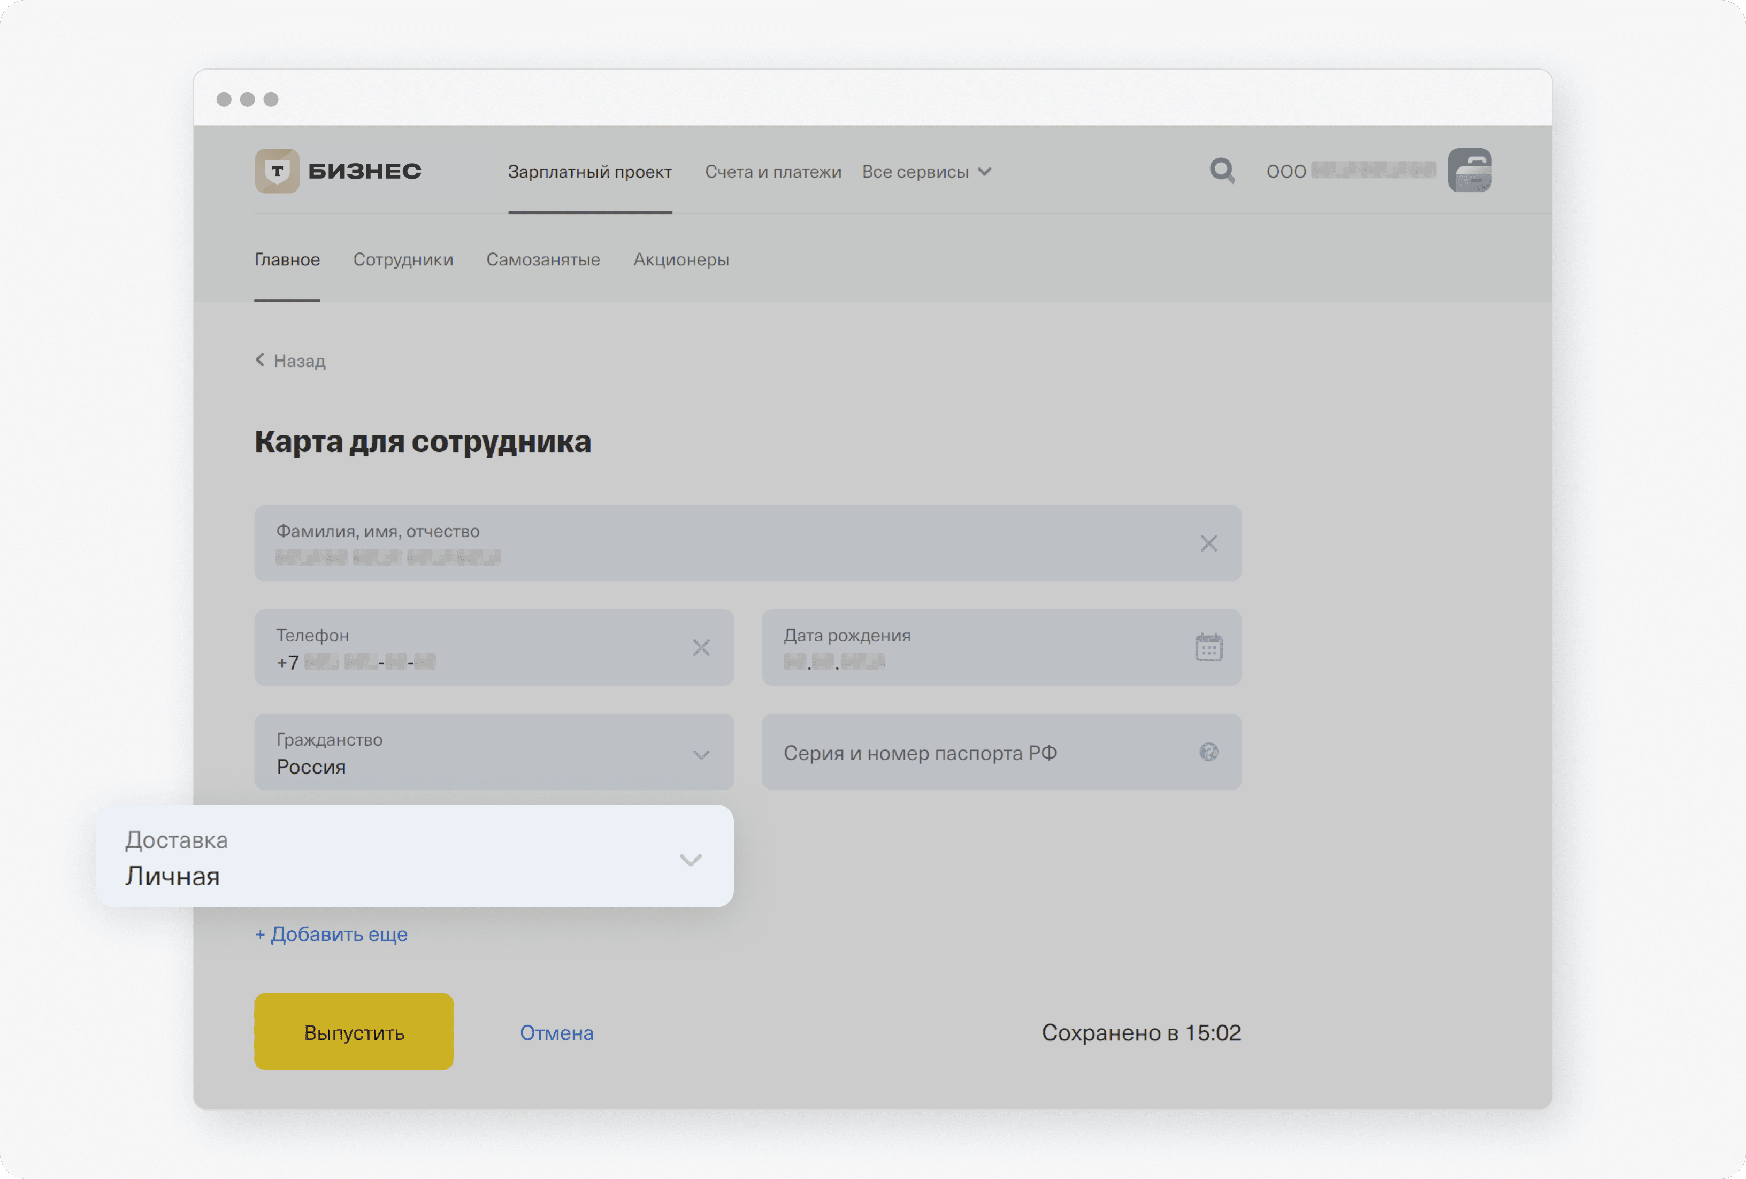The height and width of the screenshot is (1179, 1746).
Task: Switch to Счета и платежи tab
Action: tap(772, 172)
